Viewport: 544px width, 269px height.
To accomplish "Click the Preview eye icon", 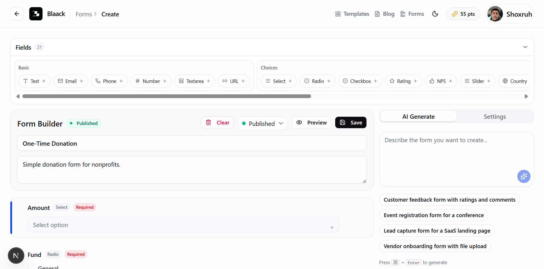I will tap(299, 122).
